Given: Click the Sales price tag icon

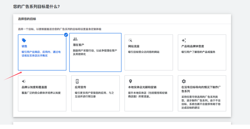Looking at the screenshot, I should point(24,40).
